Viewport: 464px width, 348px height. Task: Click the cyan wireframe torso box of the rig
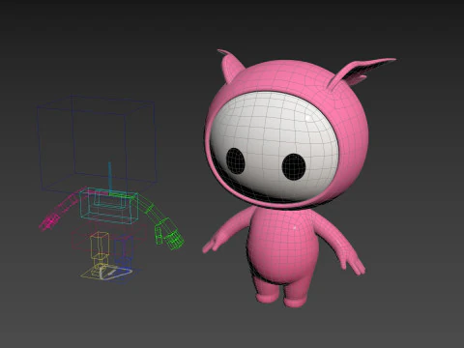click(x=108, y=206)
